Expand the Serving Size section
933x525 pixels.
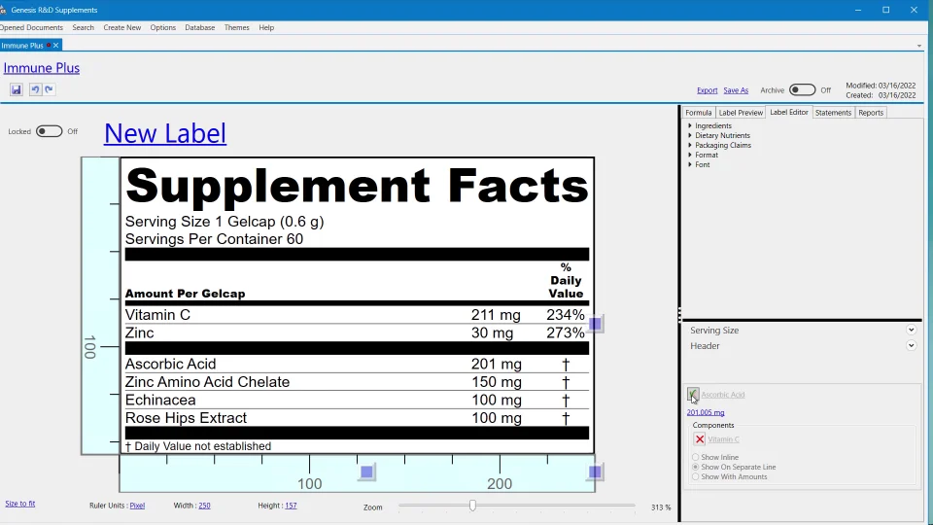coord(911,331)
